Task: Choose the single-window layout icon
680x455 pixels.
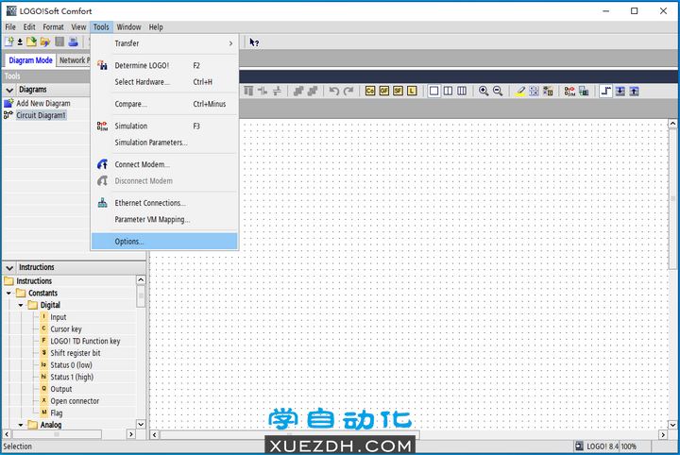Action: point(433,91)
